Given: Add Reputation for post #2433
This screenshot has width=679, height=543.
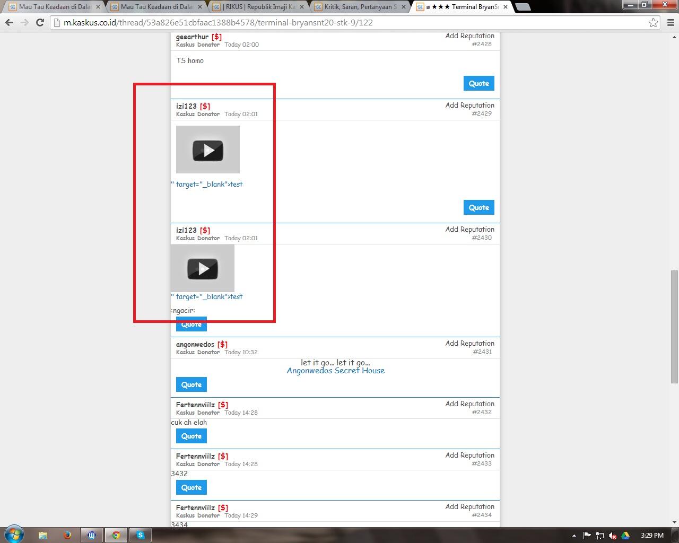Looking at the screenshot, I should (x=470, y=455).
